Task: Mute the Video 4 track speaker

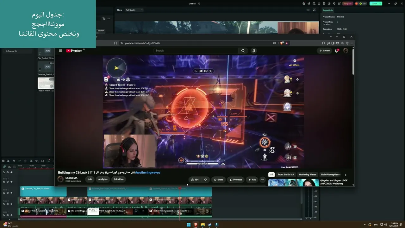Action: point(8,182)
